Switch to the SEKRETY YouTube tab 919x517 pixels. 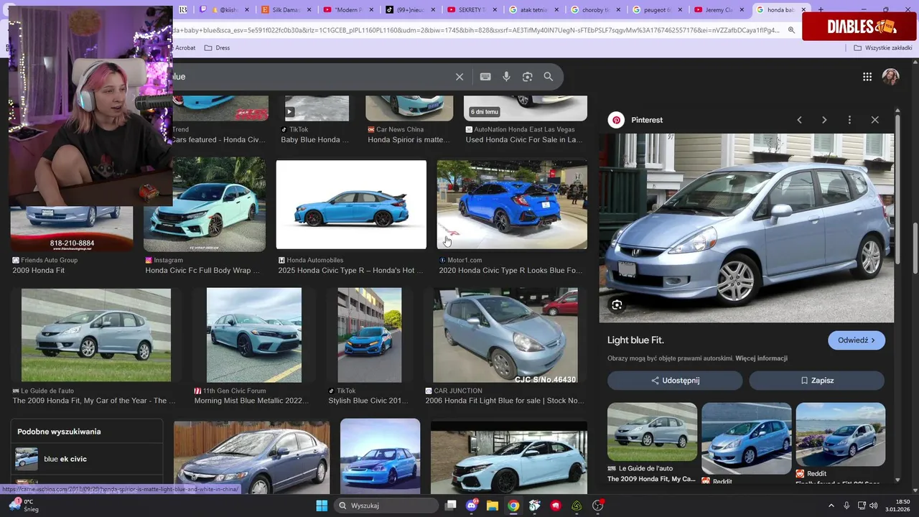coord(471,10)
